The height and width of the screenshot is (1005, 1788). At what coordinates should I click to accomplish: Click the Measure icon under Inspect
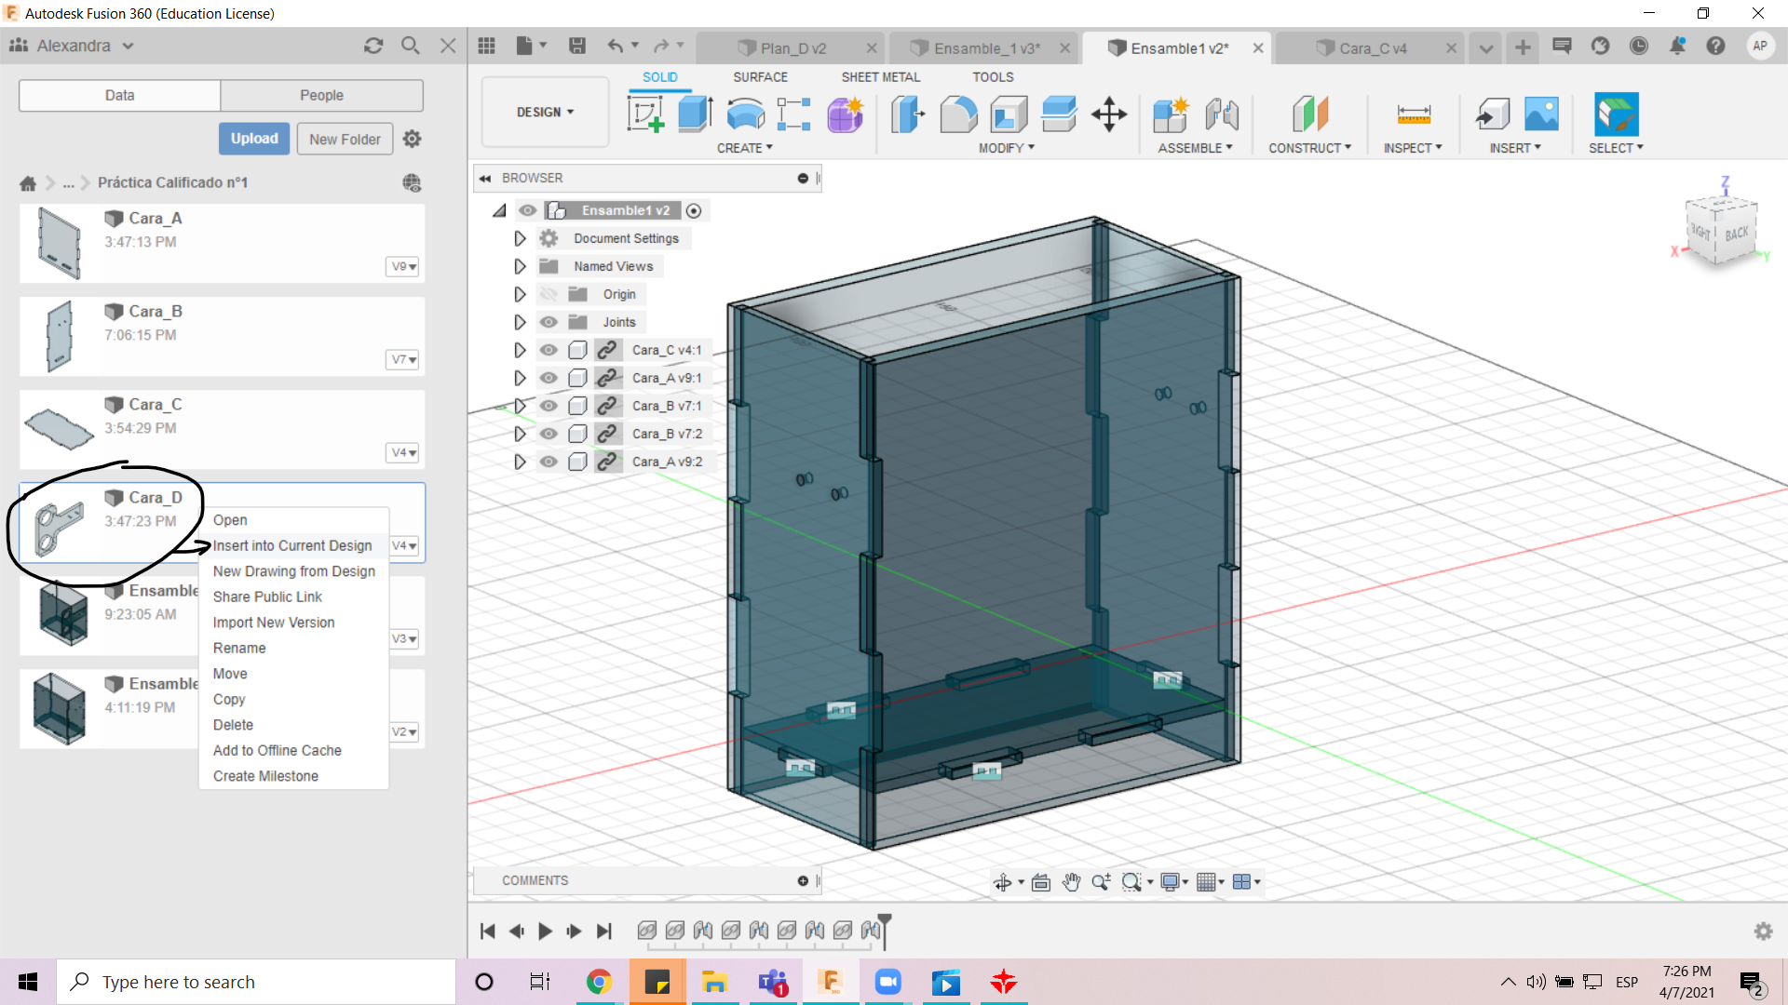1413,114
